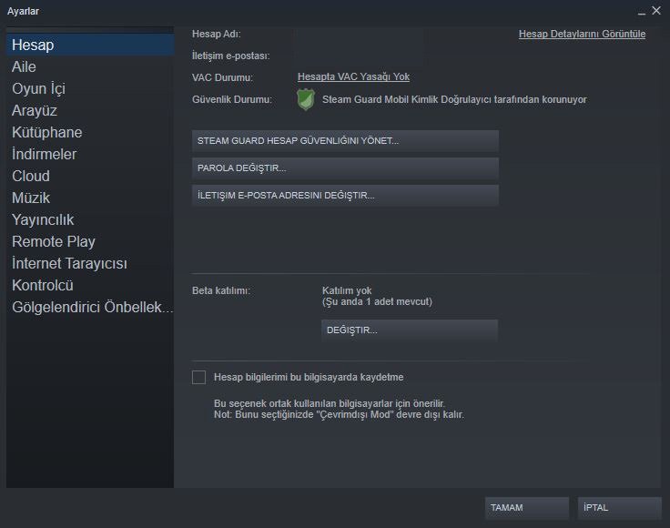The height and width of the screenshot is (528, 670).
Task: Click 'Steam Guard Hesap Güvenliğini Yönet' button
Action: pyautogui.click(x=345, y=141)
